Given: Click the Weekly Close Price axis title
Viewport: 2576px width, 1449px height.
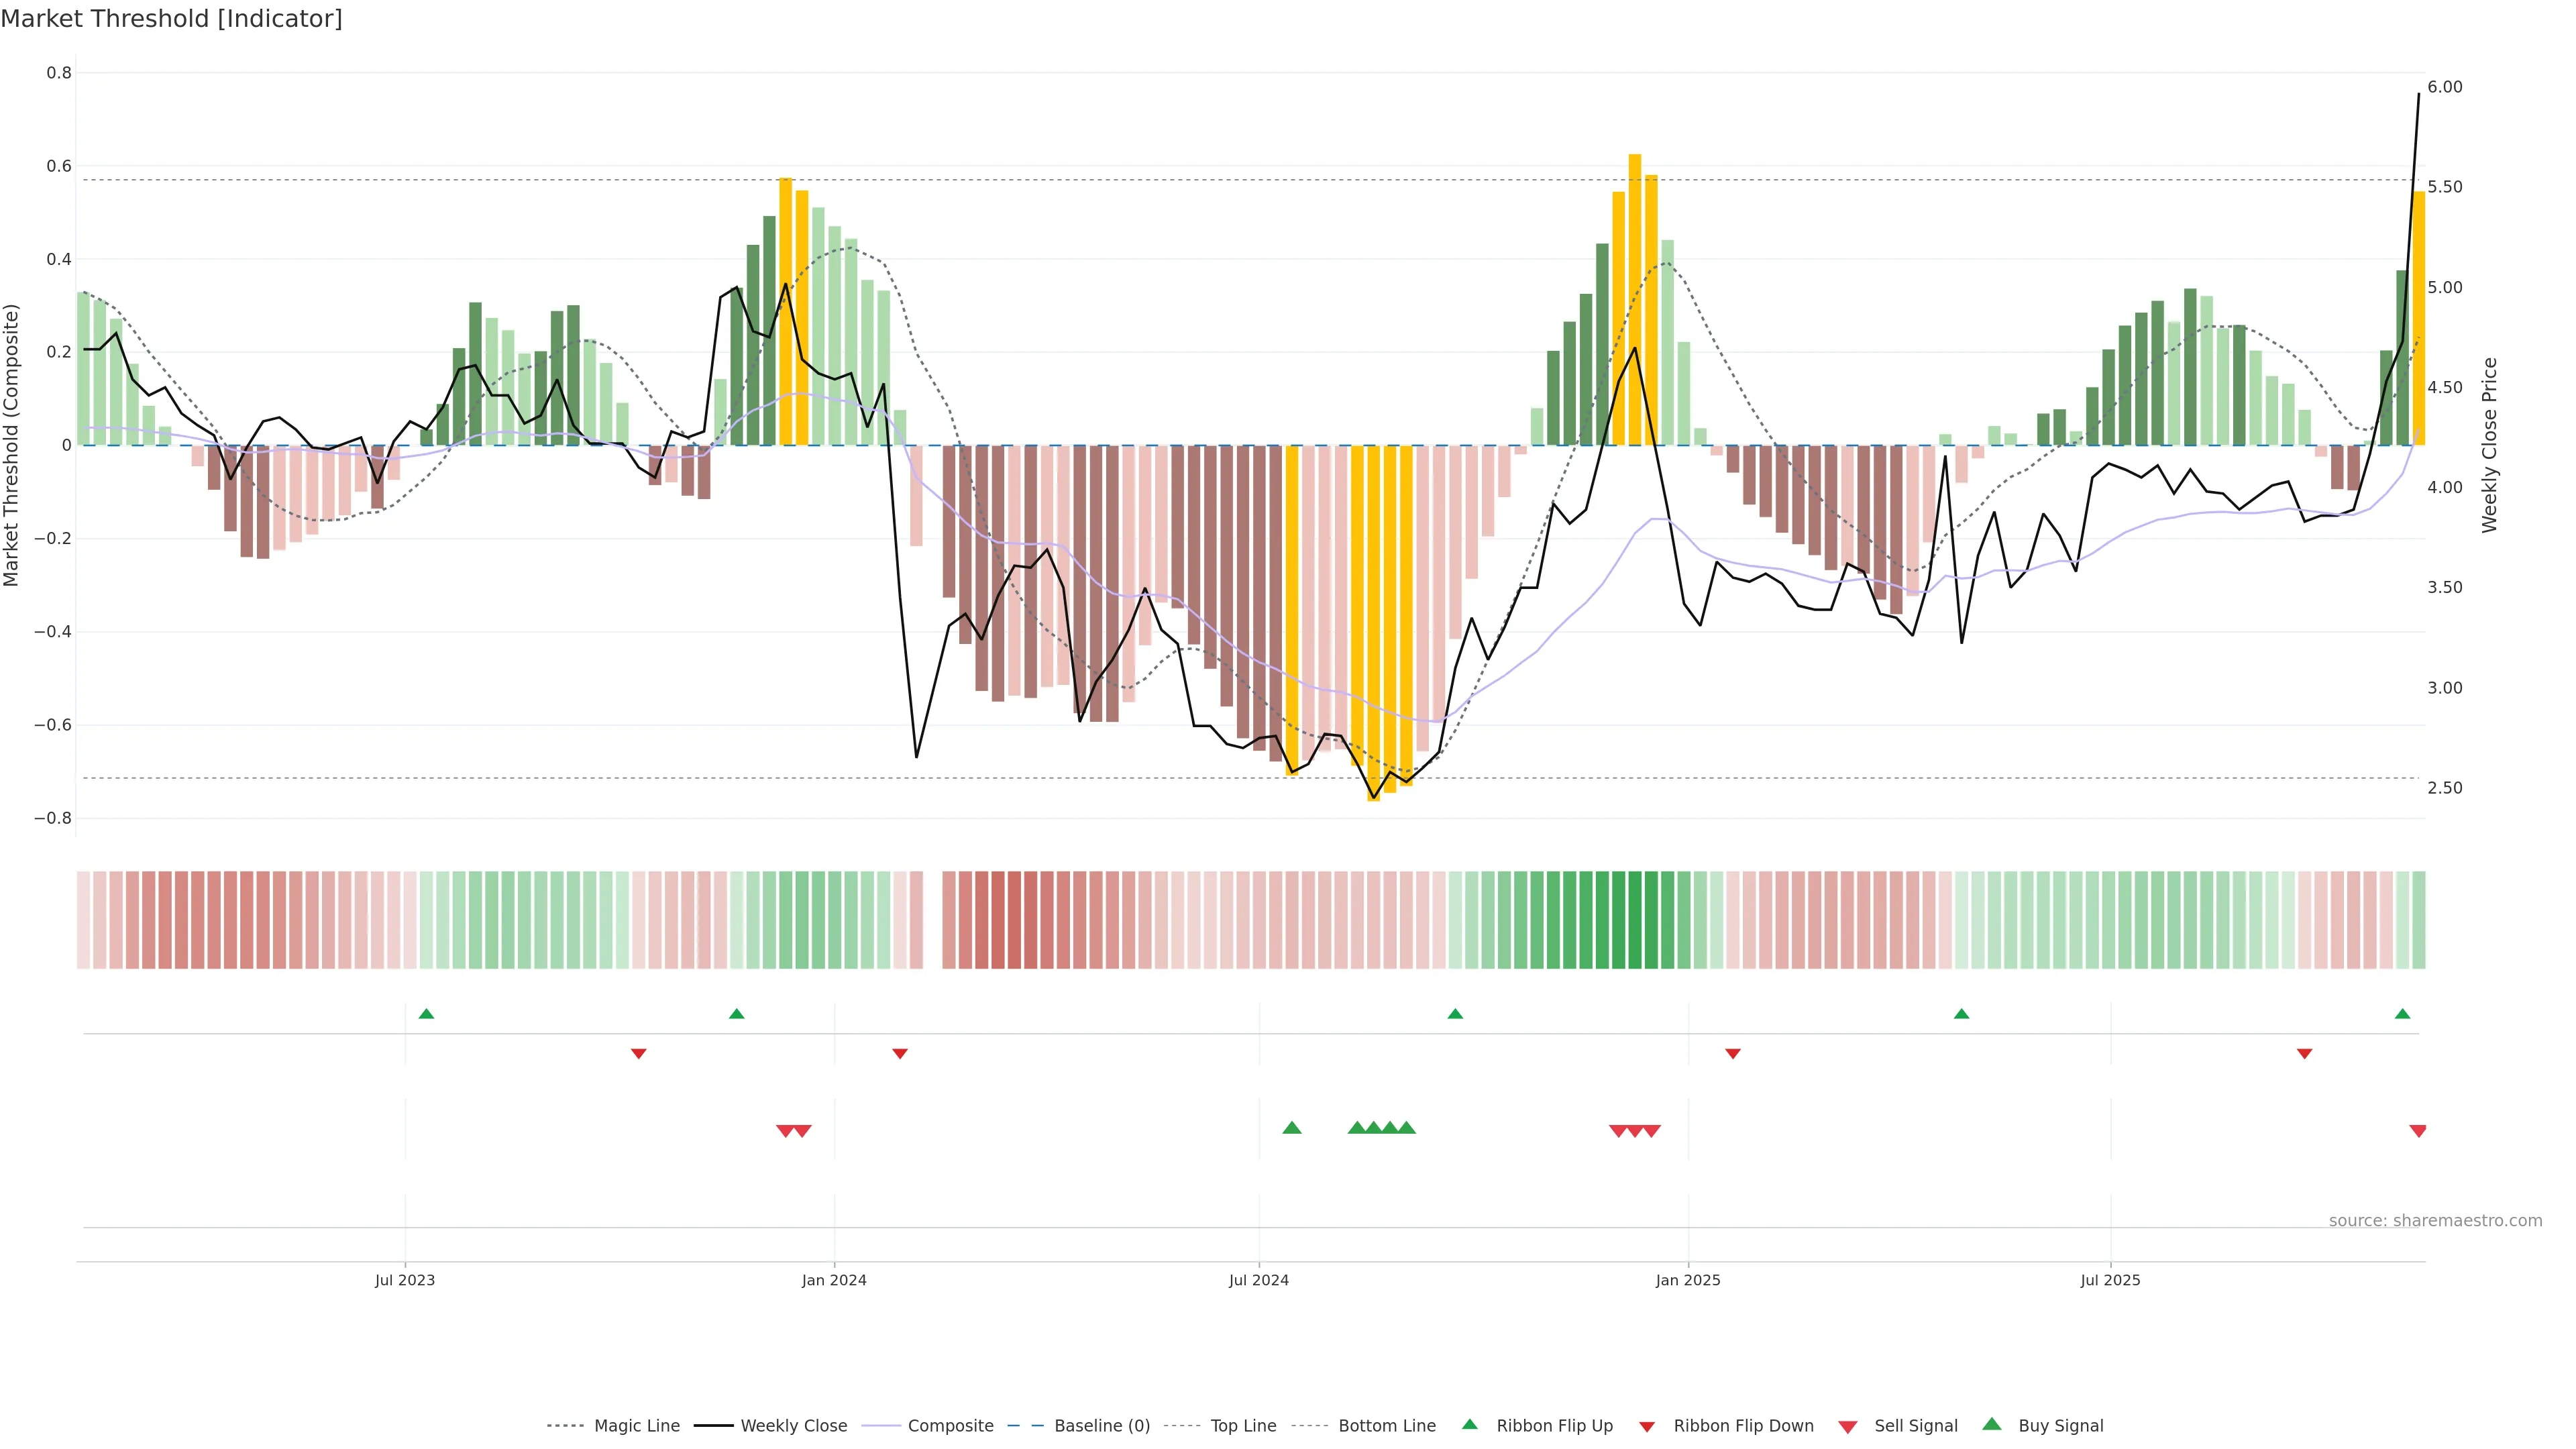Looking at the screenshot, I should pos(2490,445).
